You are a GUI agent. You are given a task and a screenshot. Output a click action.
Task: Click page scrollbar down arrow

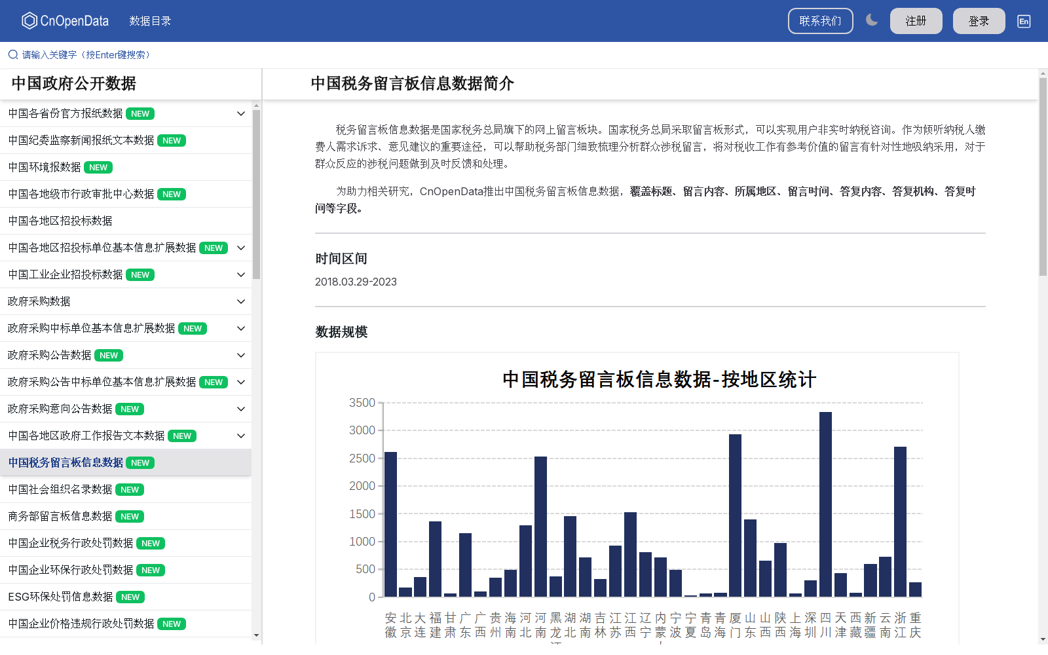coord(1043,639)
